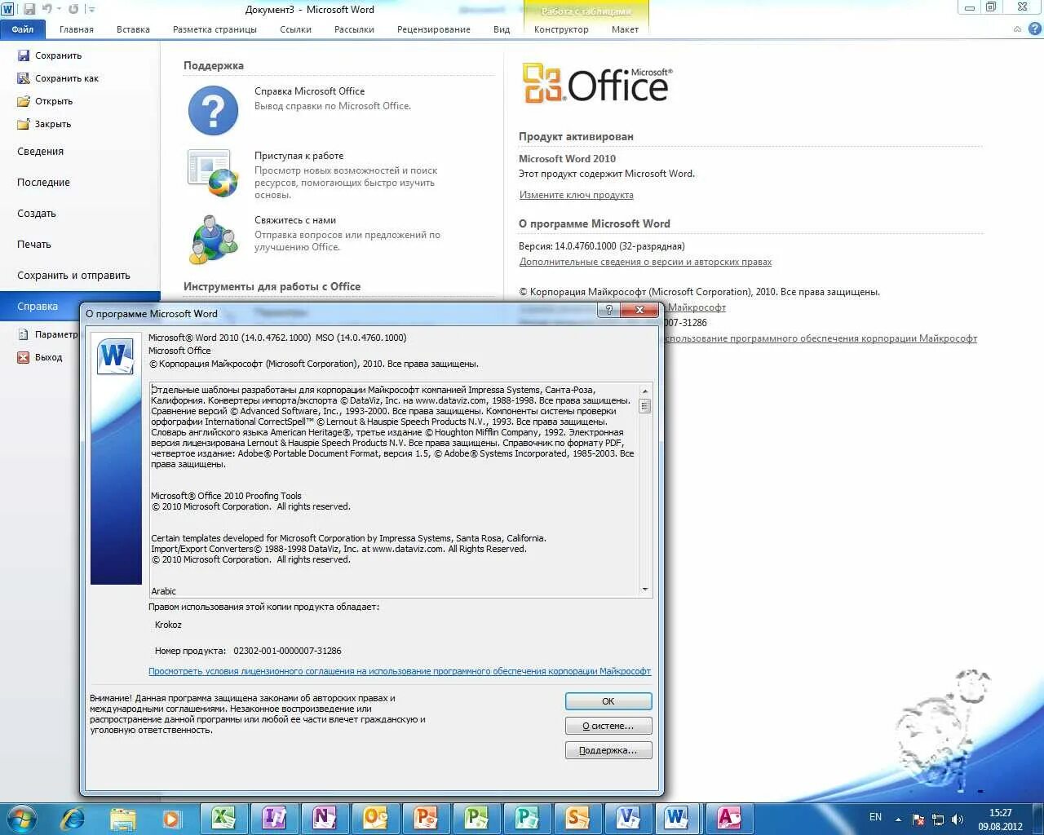Select Сведения in backstage menu
1044x835 pixels.
click(80, 152)
